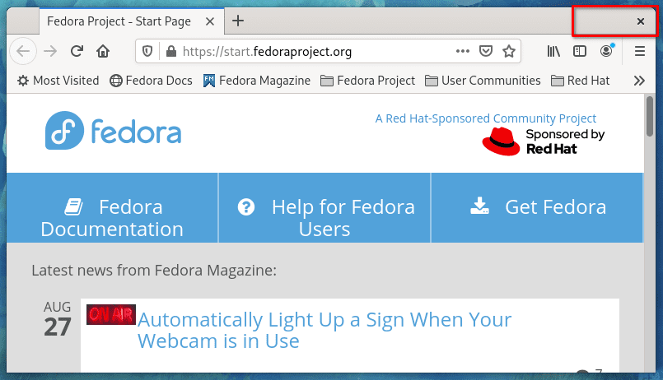Image resolution: width=663 pixels, height=380 pixels.
Task: Open Most Visited bookmarks menu
Action: point(58,81)
